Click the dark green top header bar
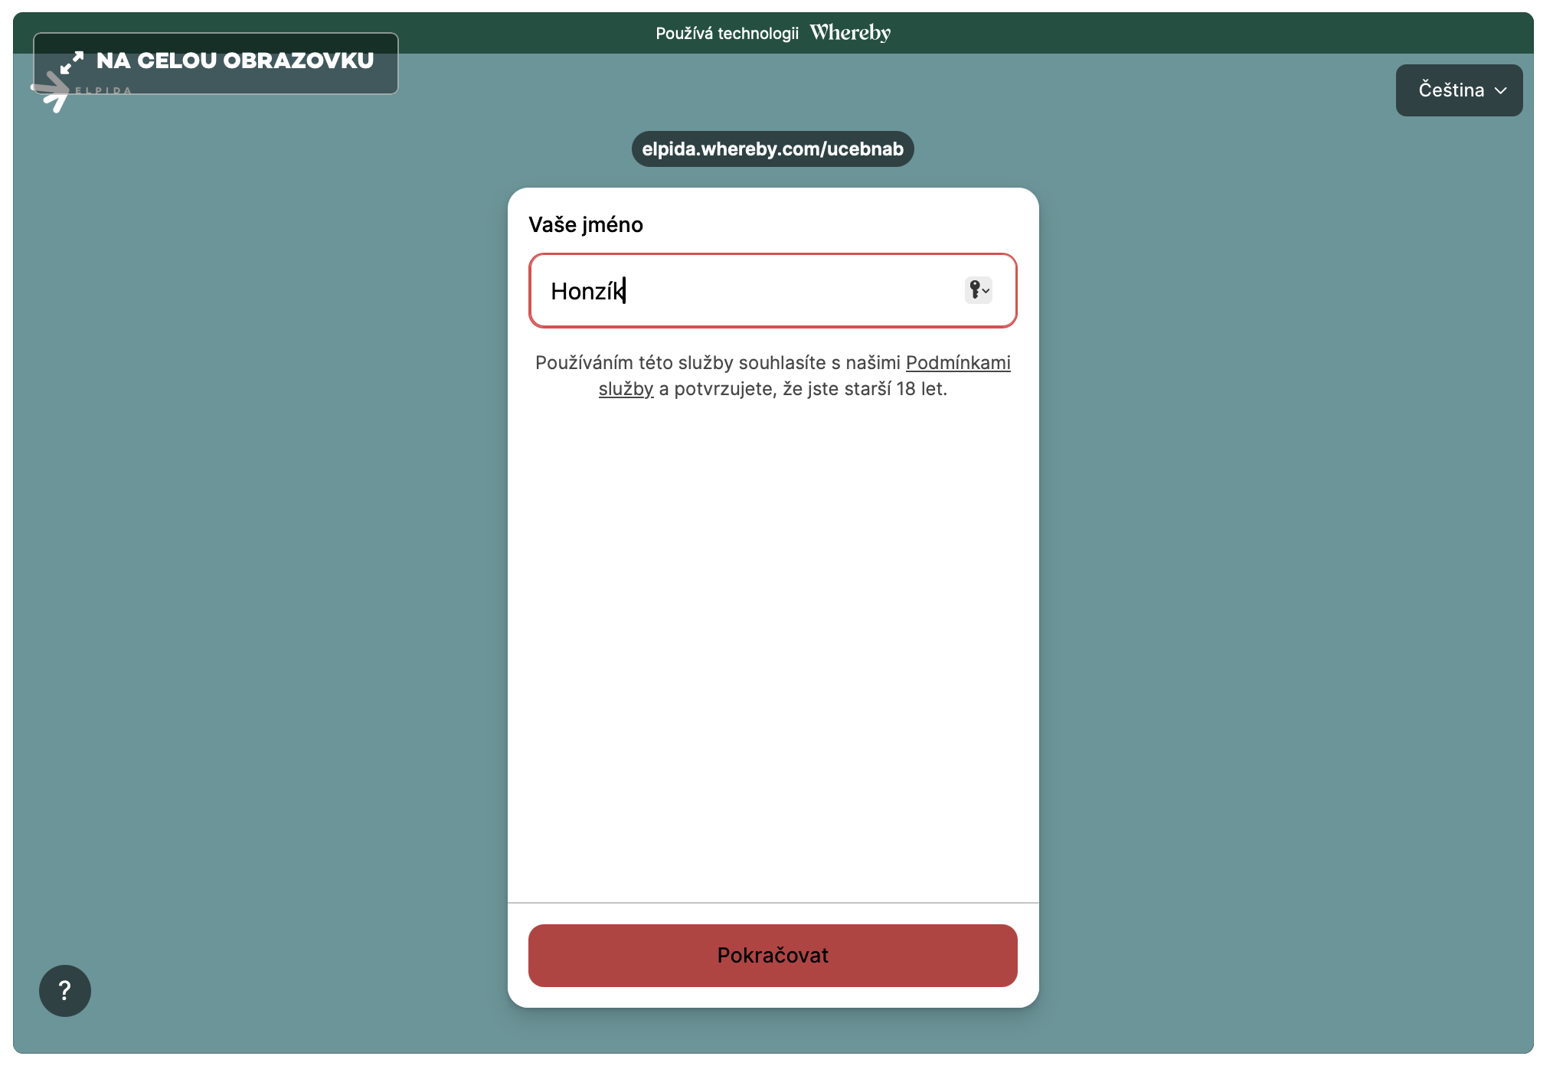The image size is (1553, 1069). coord(1149,32)
